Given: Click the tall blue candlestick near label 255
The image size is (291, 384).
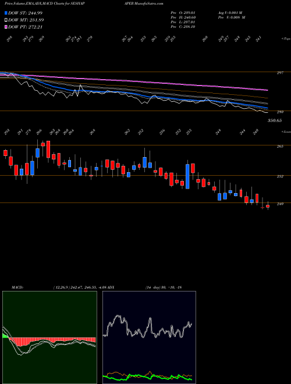Looking at the screenshot, I should [x=187, y=176].
